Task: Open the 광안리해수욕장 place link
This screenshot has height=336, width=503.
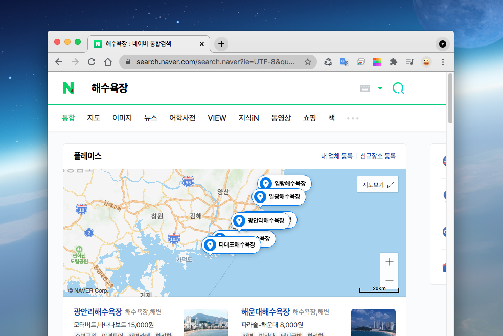Action: (98, 311)
